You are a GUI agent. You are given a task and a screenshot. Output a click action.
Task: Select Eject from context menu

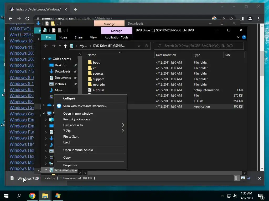tap(66, 142)
